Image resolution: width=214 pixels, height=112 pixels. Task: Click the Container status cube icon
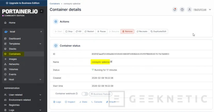pyautogui.click(x=56, y=46)
